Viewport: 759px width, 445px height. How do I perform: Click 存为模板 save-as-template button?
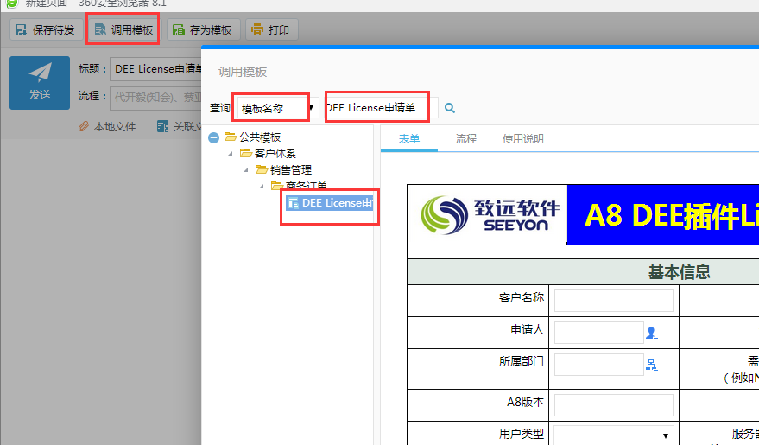point(203,30)
